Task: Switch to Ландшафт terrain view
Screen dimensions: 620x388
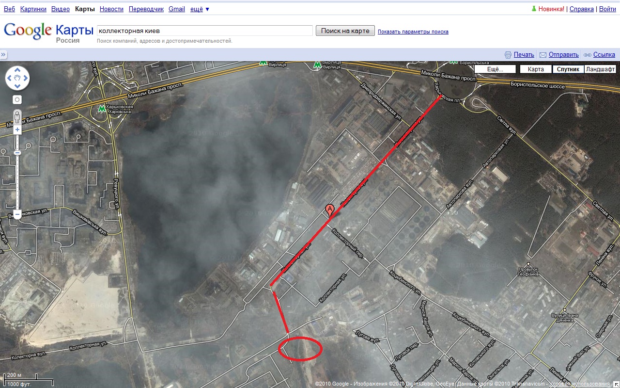Action: (x=600, y=69)
